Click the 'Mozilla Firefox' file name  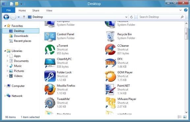tap(66, 86)
